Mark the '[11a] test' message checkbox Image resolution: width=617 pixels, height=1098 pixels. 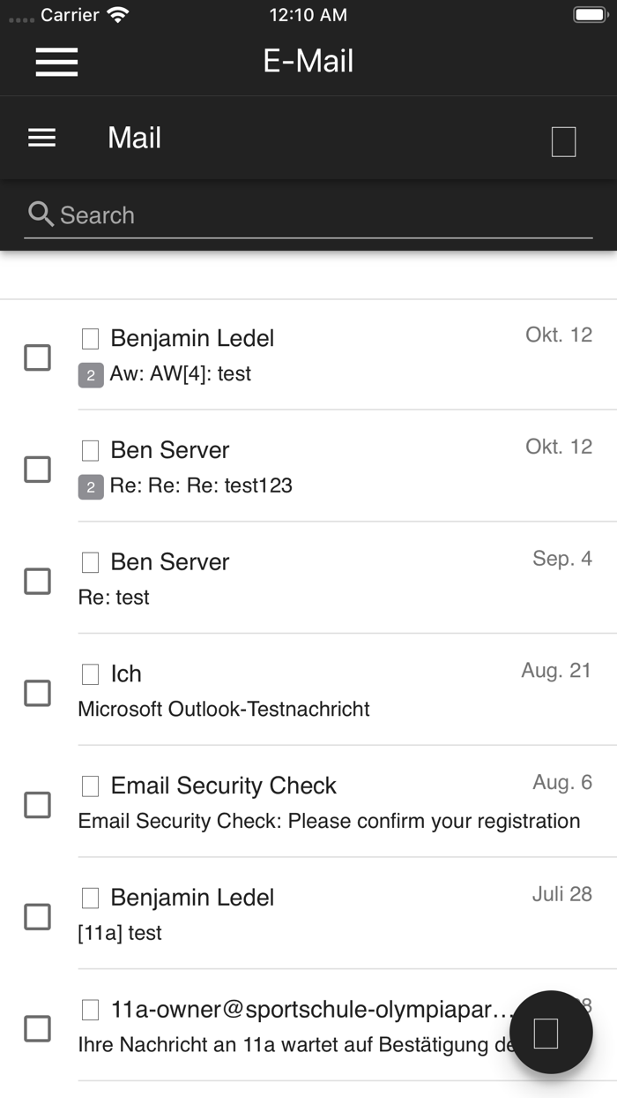[37, 916]
